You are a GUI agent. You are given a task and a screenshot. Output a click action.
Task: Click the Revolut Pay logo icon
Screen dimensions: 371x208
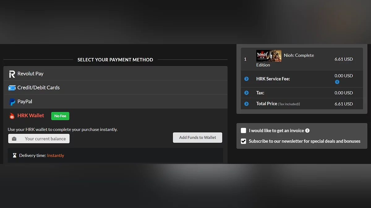pyautogui.click(x=12, y=74)
